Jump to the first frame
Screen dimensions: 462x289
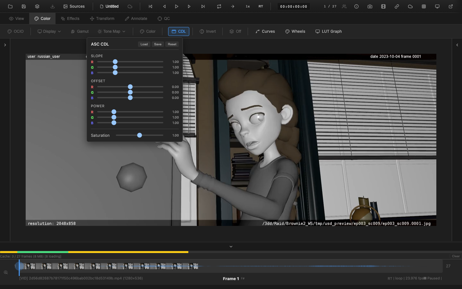pos(150,6)
